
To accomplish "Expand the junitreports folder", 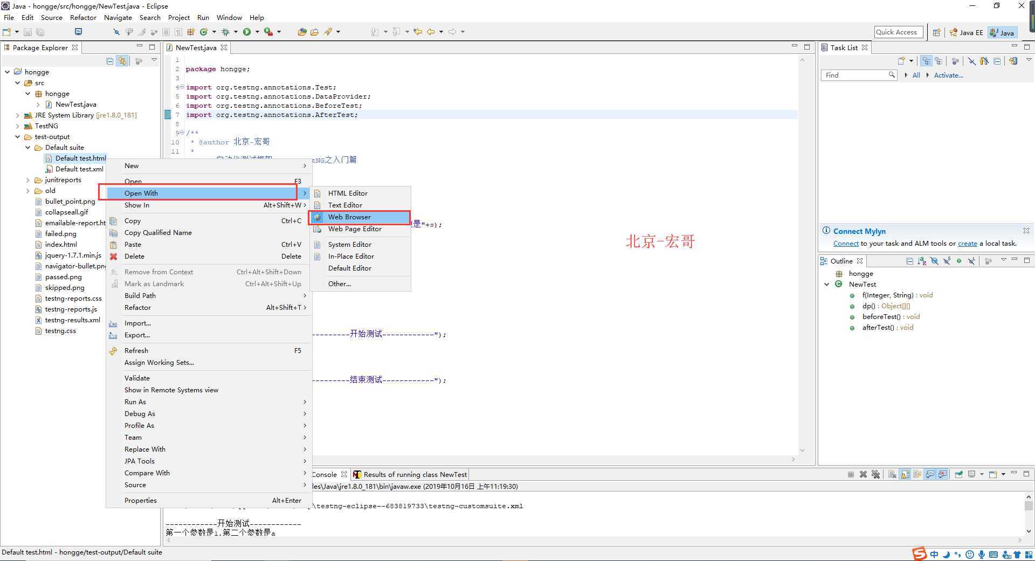I will click(27, 179).
